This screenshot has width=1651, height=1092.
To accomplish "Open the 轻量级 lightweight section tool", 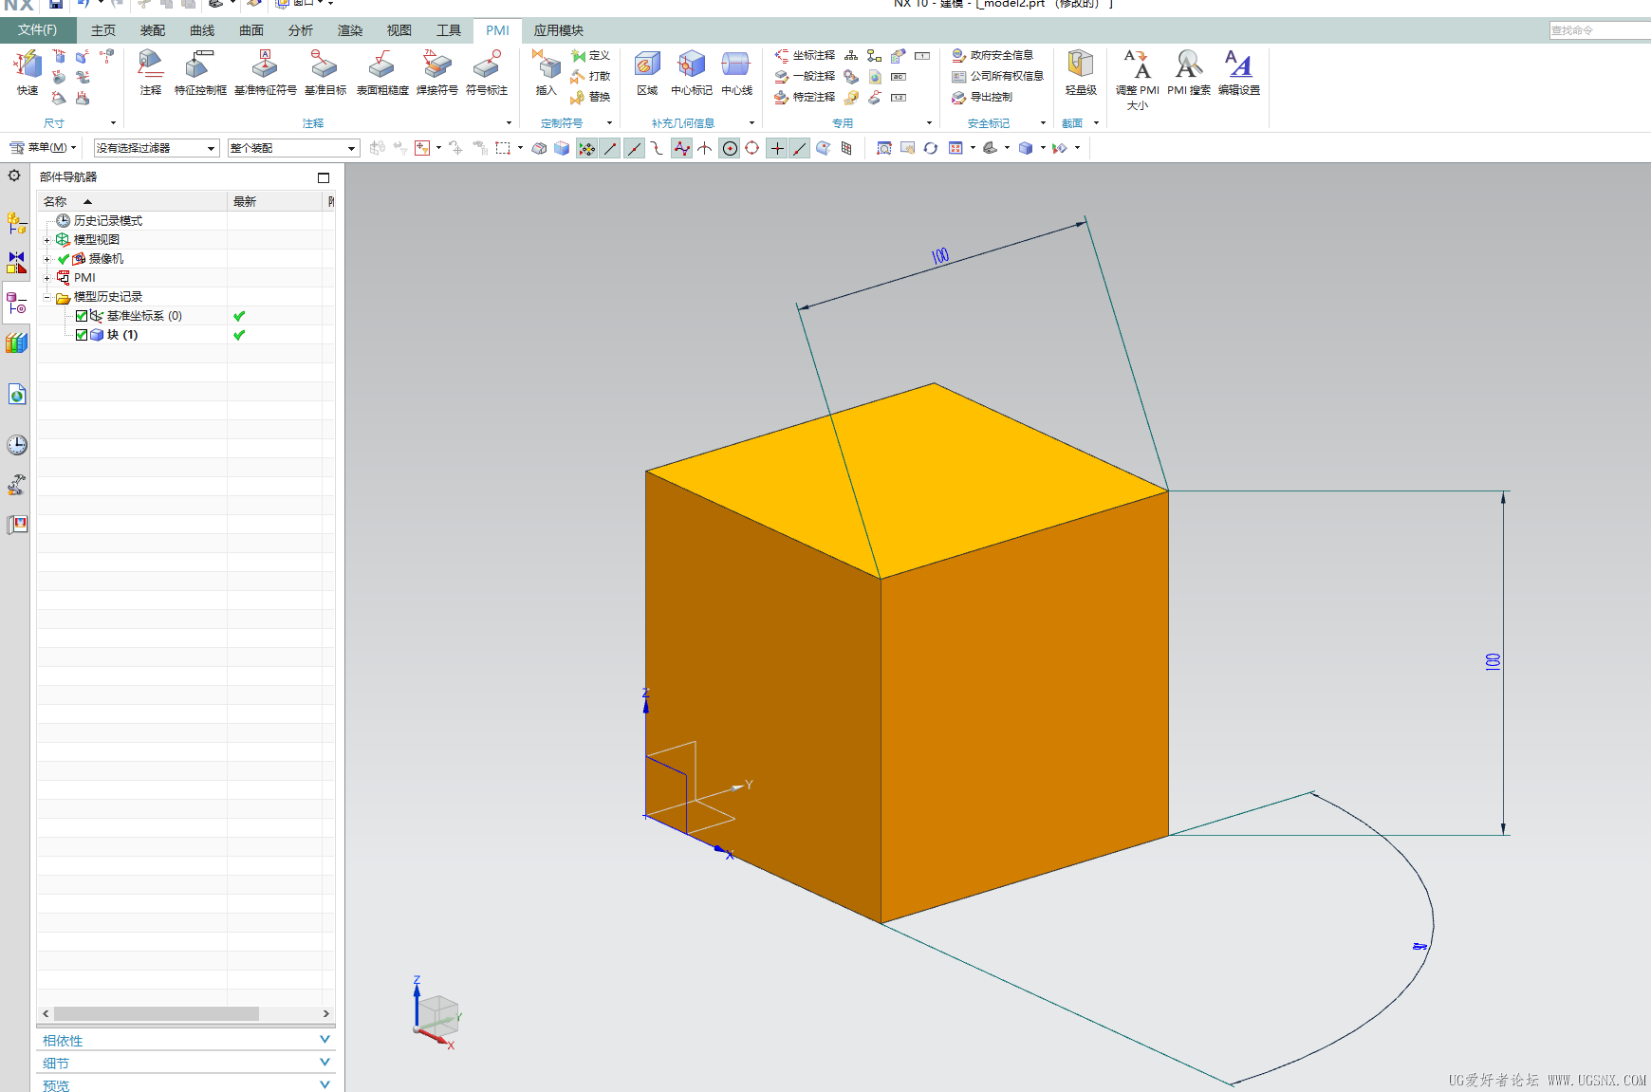I will tap(1081, 73).
